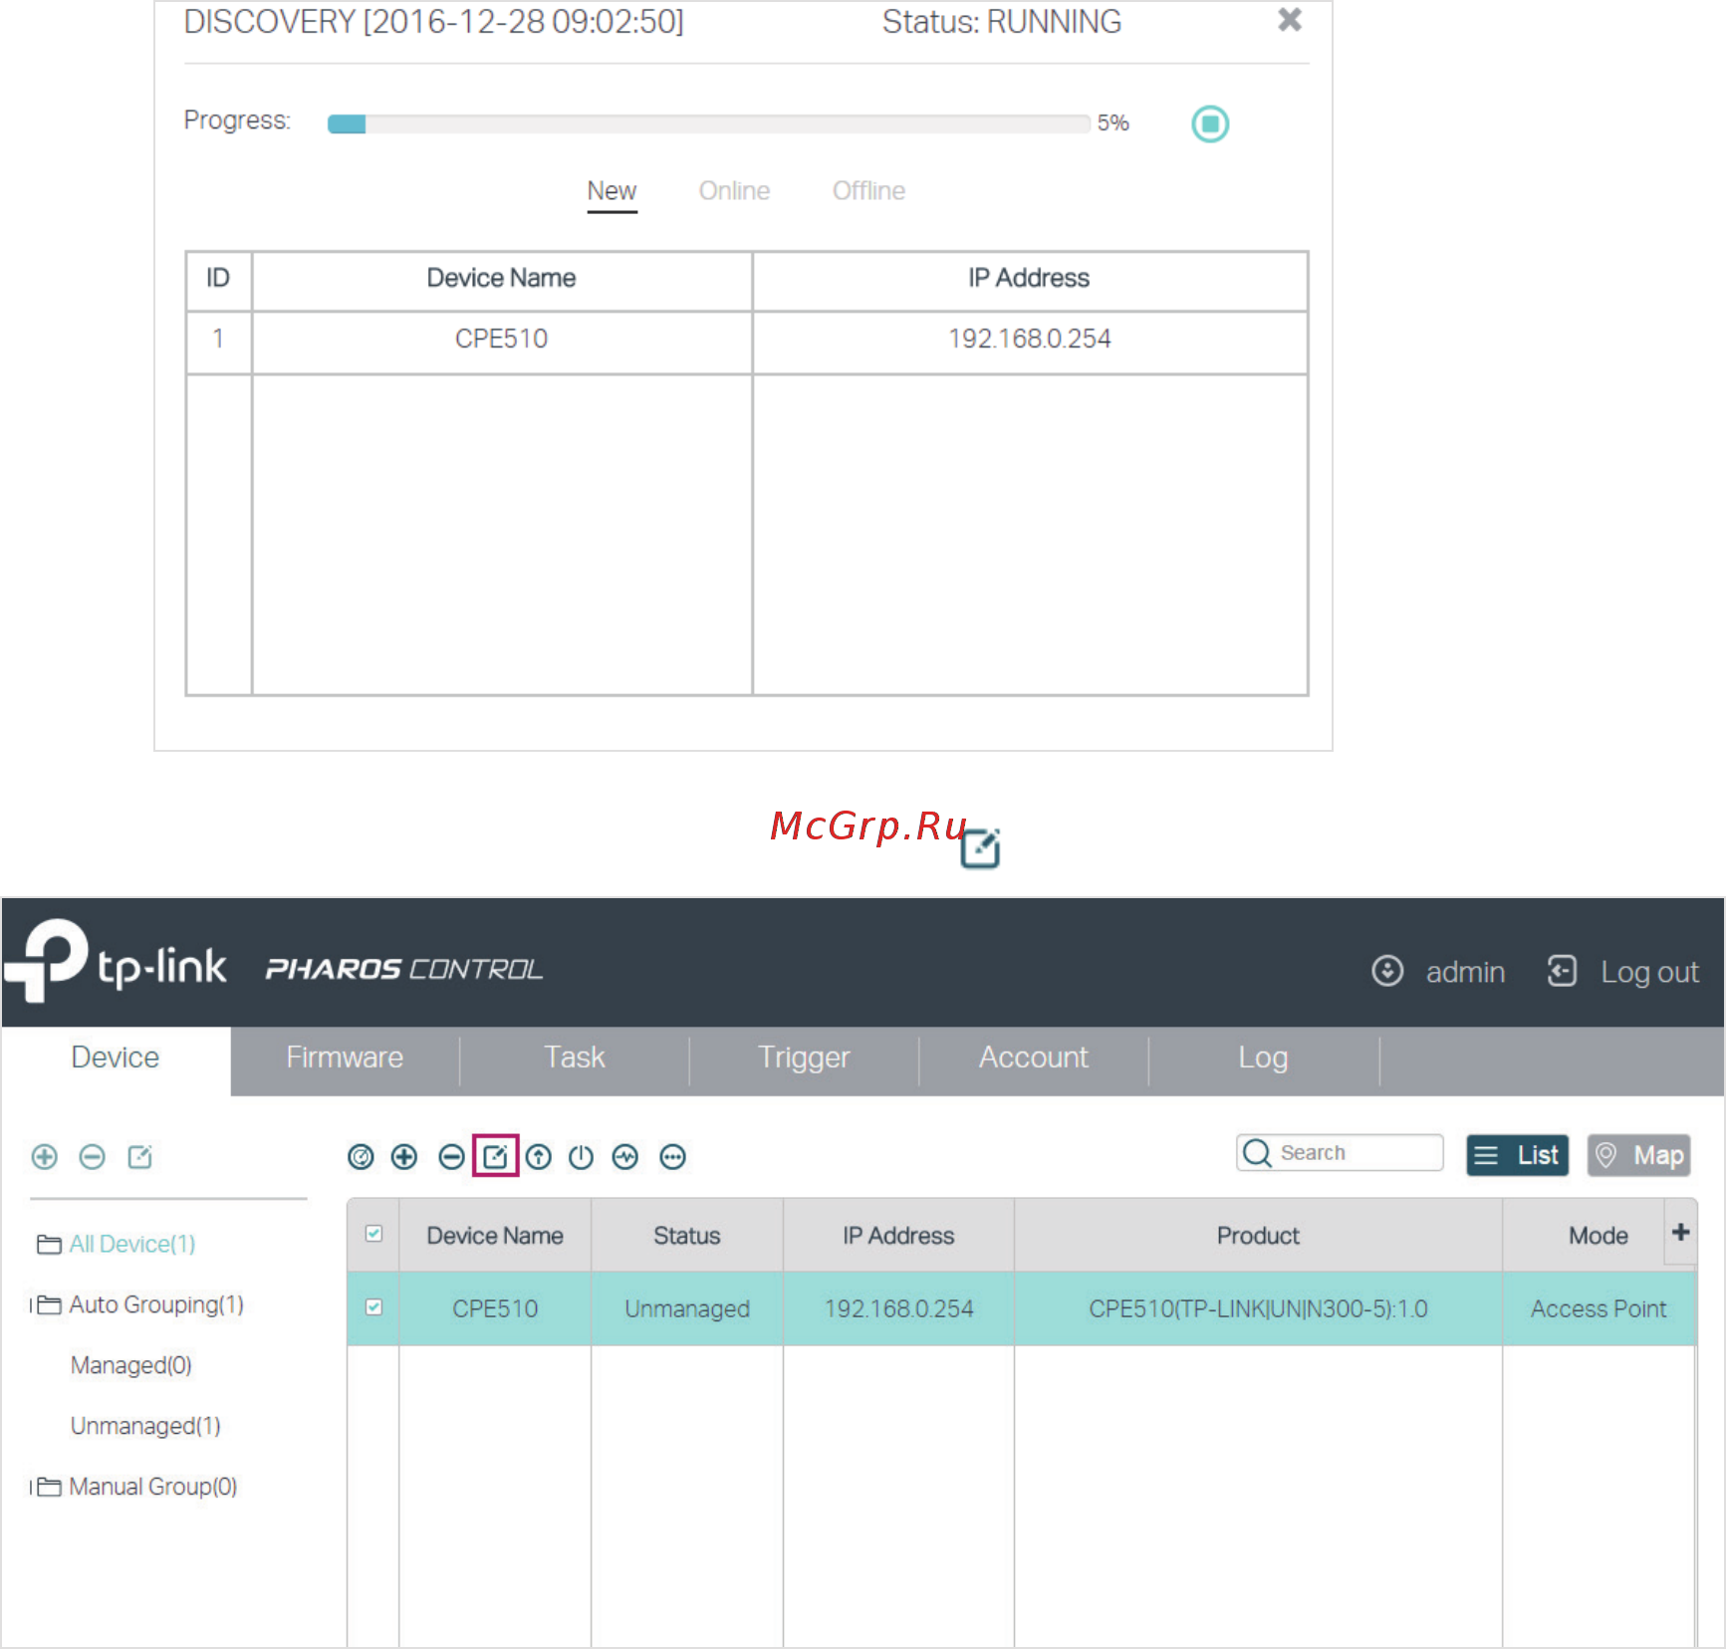Uncheck the CPE510 row checkbox
The height and width of the screenshot is (1649, 1726).
click(374, 1307)
